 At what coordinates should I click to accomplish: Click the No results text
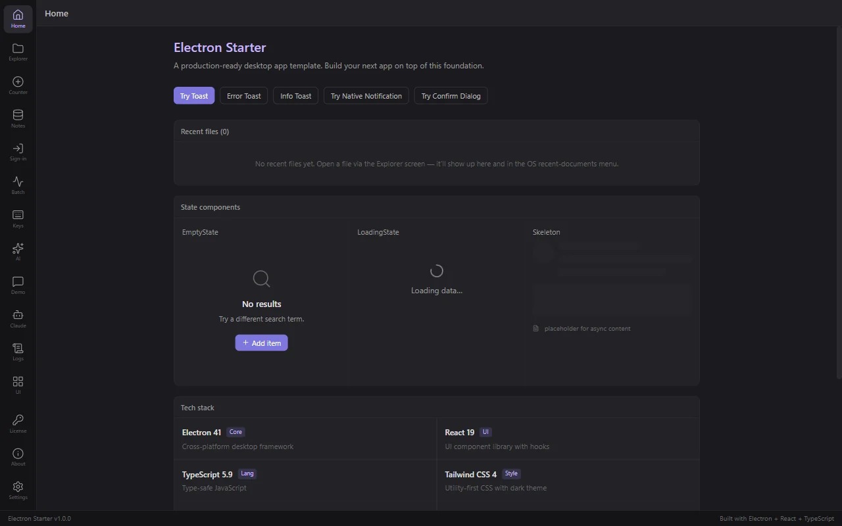coord(262,304)
